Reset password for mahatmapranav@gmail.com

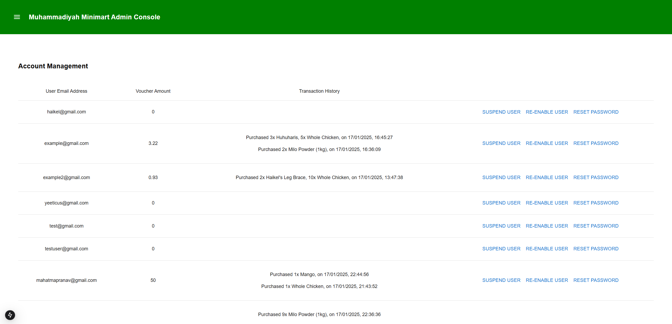[x=596, y=280]
